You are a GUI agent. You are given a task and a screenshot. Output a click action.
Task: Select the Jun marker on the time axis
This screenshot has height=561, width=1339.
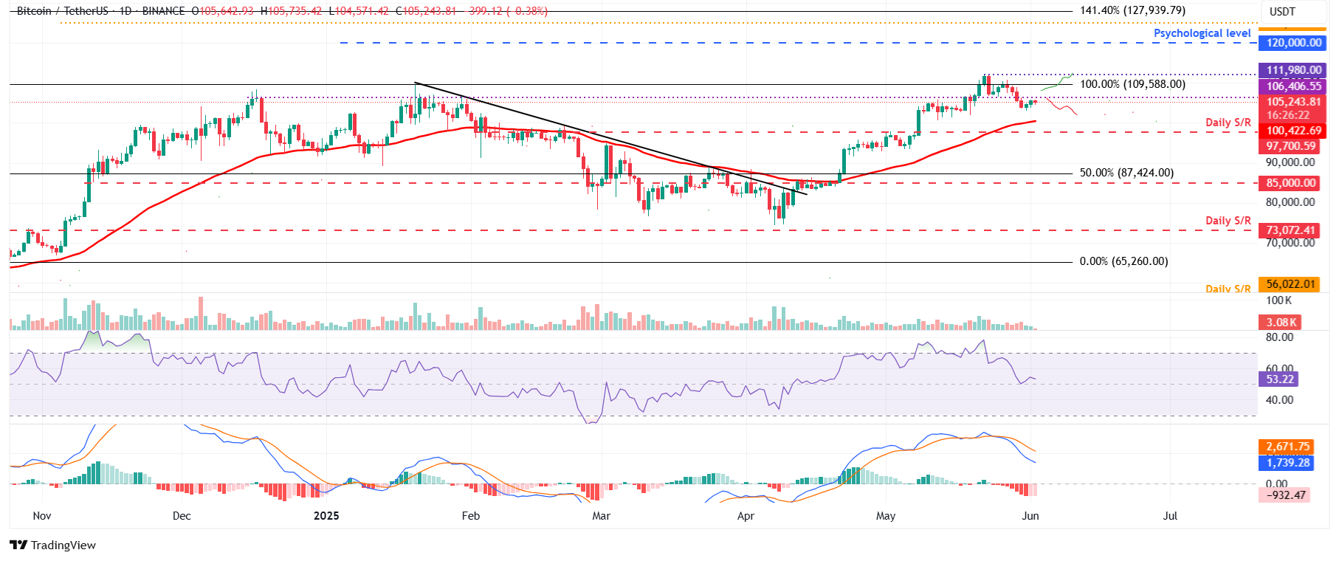click(x=1030, y=515)
